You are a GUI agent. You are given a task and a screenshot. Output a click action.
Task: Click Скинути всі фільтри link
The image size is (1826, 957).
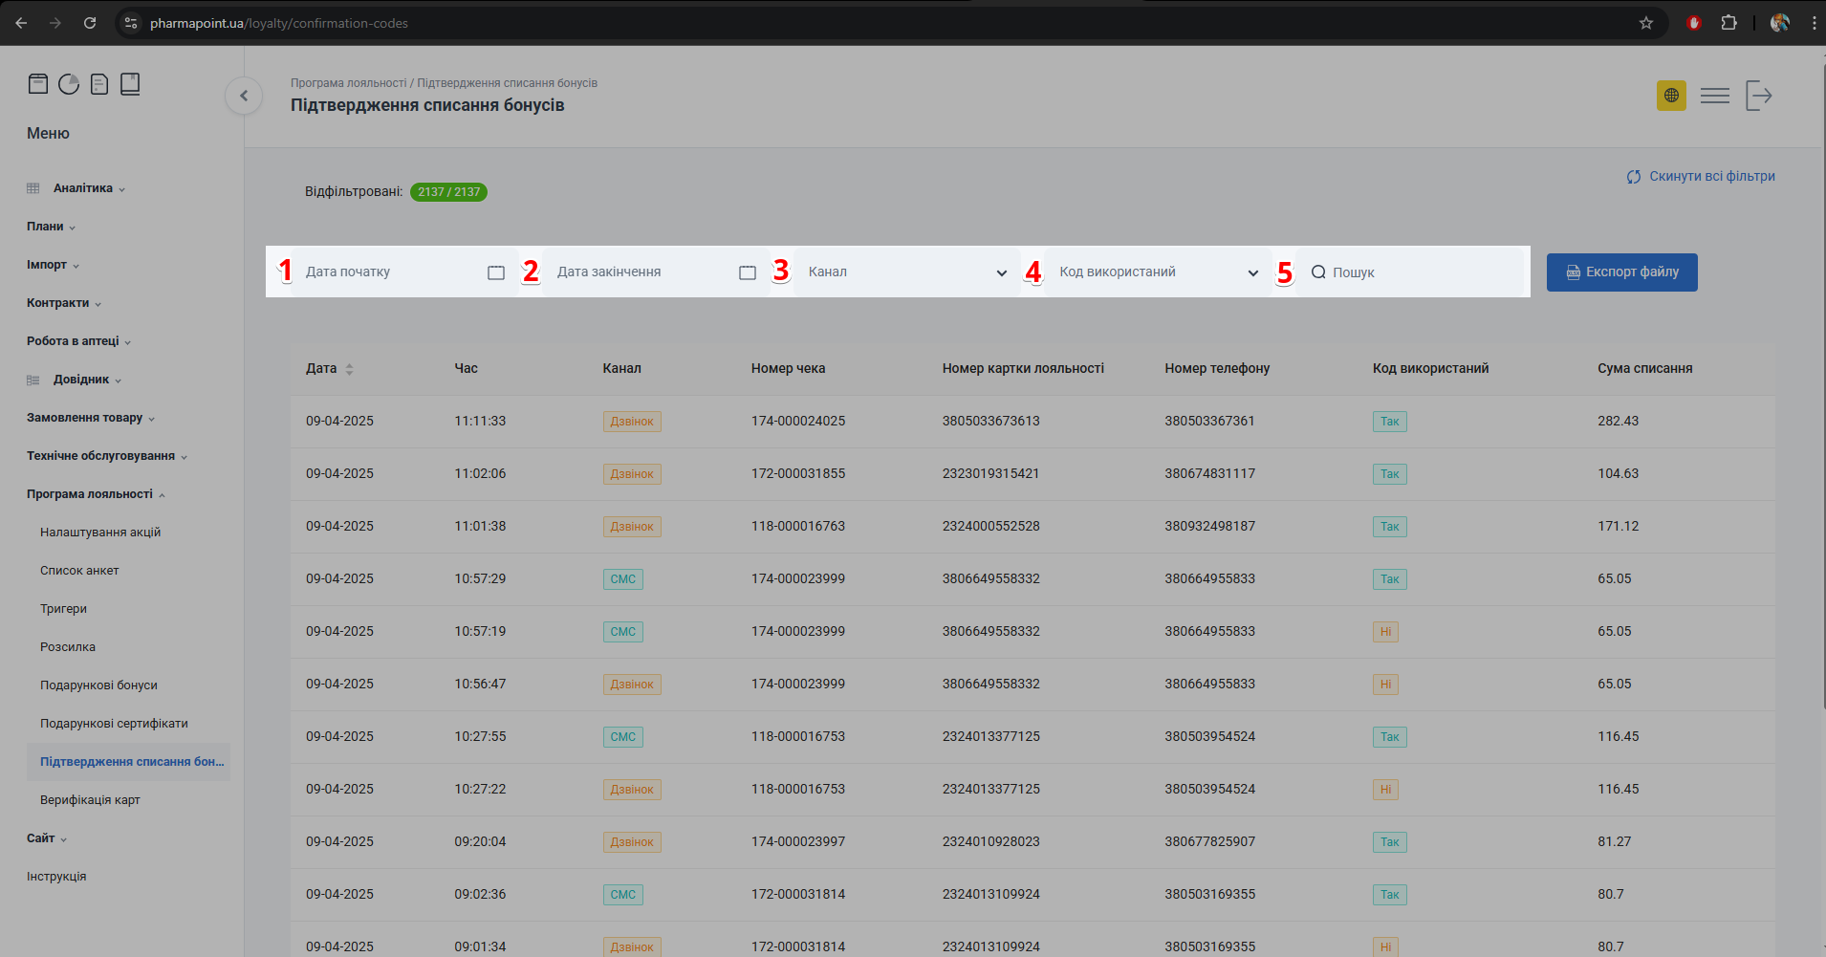pyautogui.click(x=1702, y=177)
